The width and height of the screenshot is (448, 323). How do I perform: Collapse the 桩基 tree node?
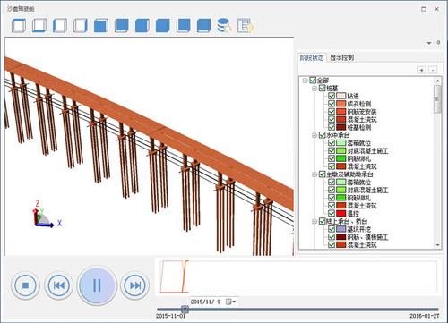(314, 89)
